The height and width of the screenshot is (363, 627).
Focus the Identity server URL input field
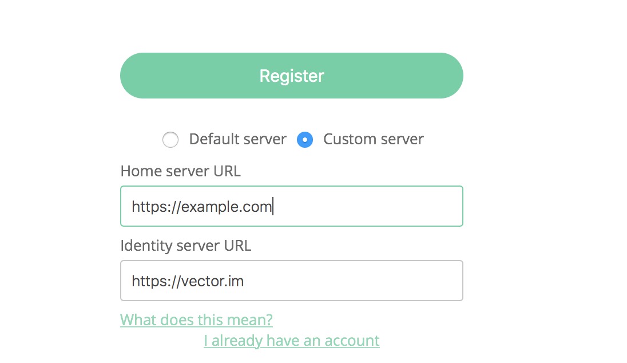291,281
